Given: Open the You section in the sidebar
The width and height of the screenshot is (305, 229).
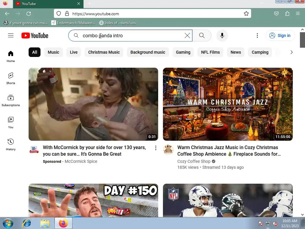Looking at the screenshot, I should 11,123.
